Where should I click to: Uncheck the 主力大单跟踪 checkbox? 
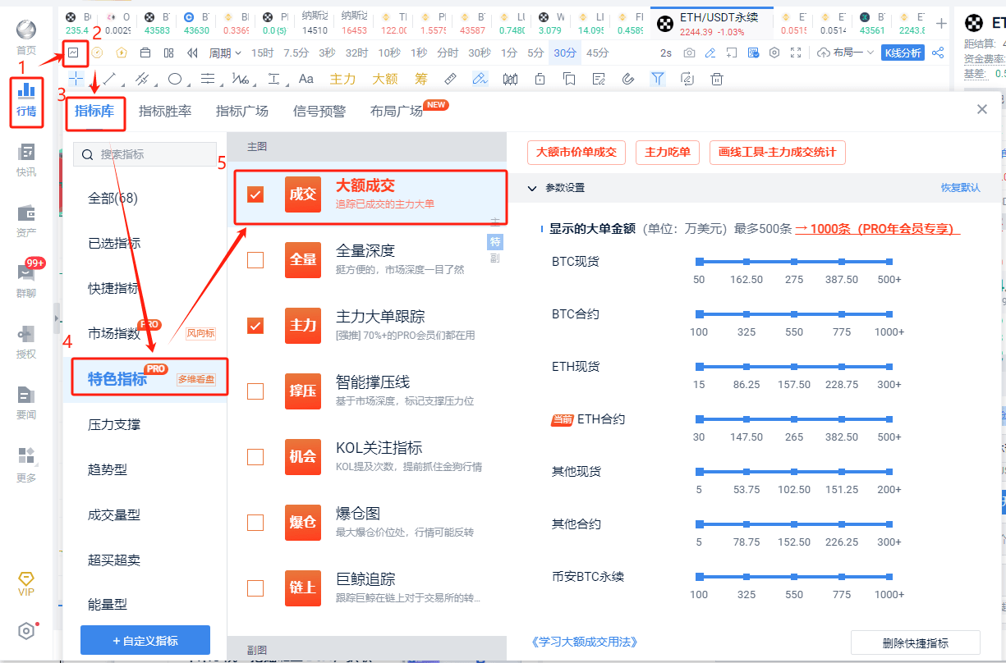(x=255, y=325)
